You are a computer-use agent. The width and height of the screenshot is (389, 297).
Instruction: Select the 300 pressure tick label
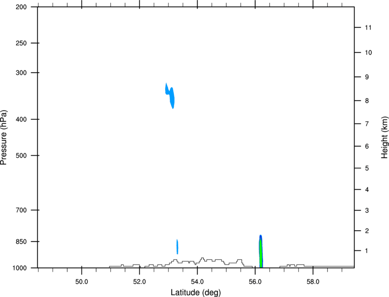(21, 73)
